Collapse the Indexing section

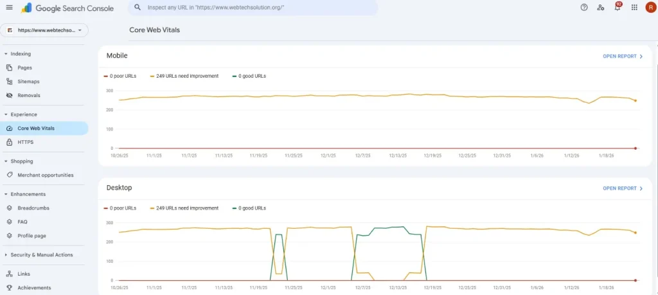[6, 54]
